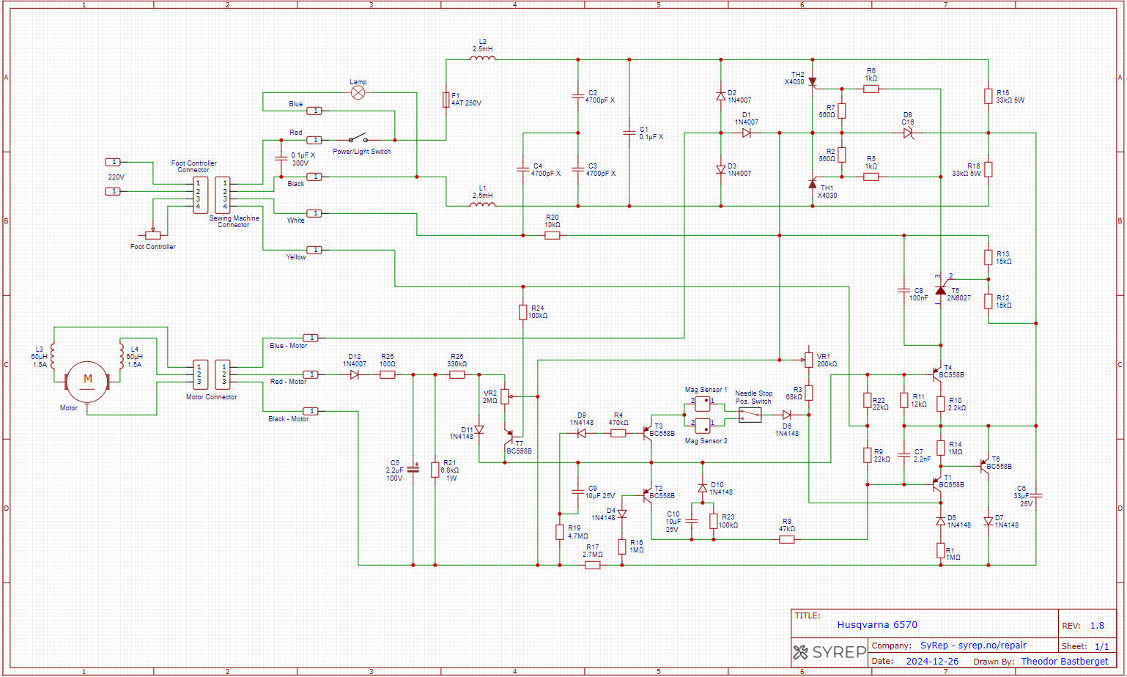1127x677 pixels.
Task: Select electrolytic capacitor C5 symbol
Action: 413,469
